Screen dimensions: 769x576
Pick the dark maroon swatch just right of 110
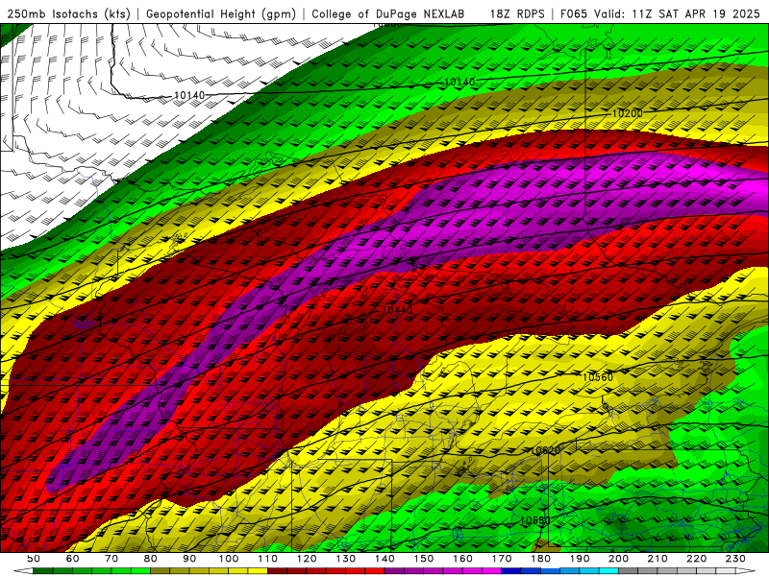(277, 571)
